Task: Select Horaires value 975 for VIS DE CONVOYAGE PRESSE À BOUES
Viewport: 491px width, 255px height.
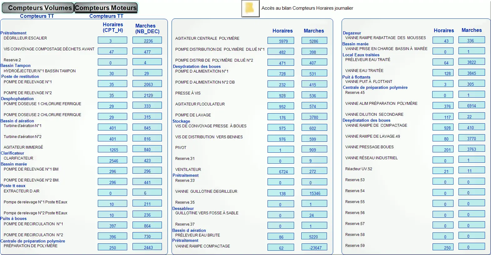Action: point(281,128)
